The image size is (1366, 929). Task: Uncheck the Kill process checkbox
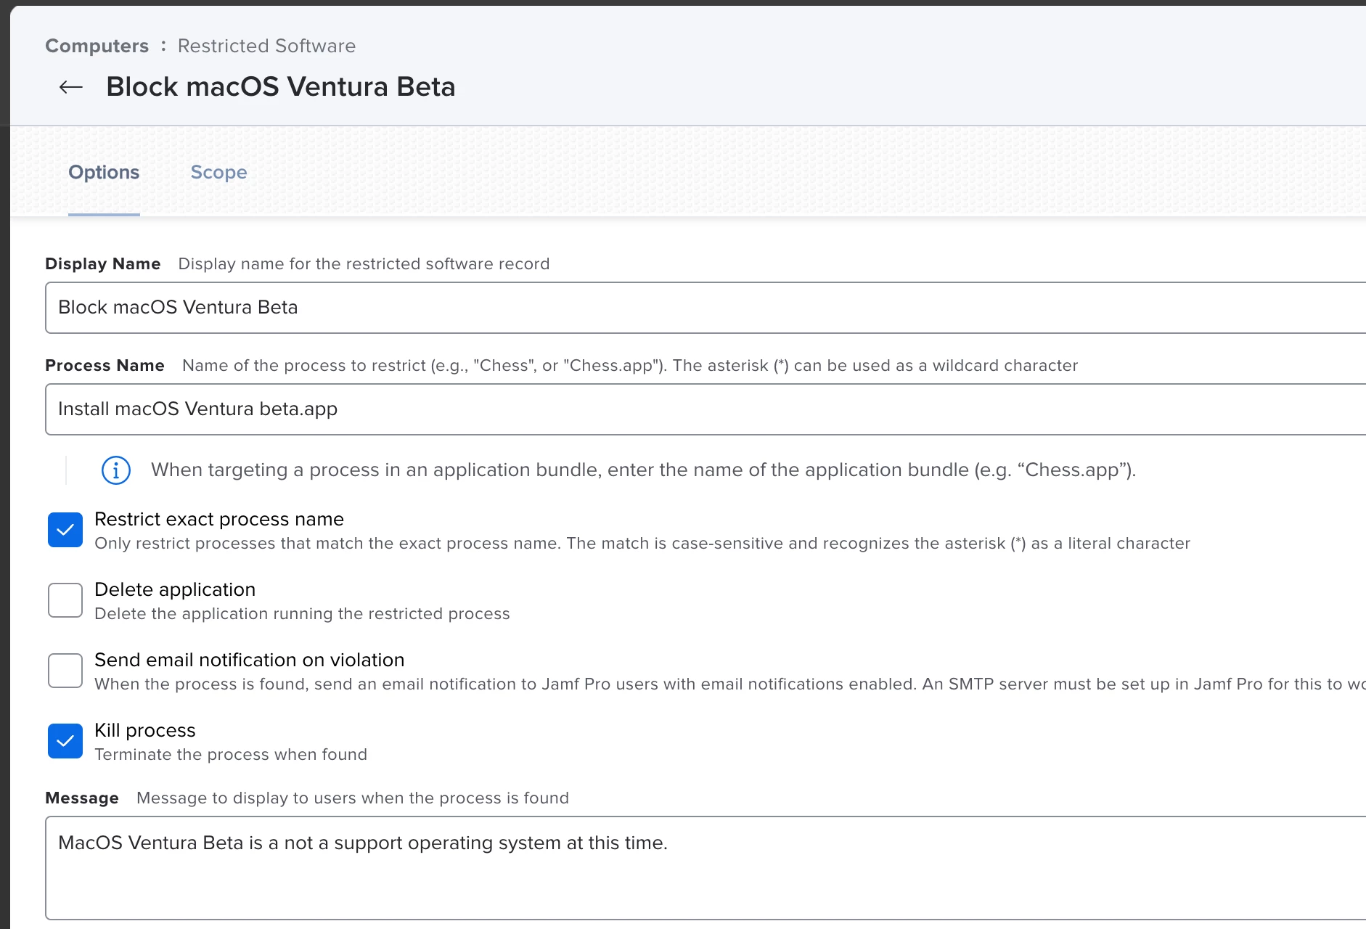click(x=65, y=741)
